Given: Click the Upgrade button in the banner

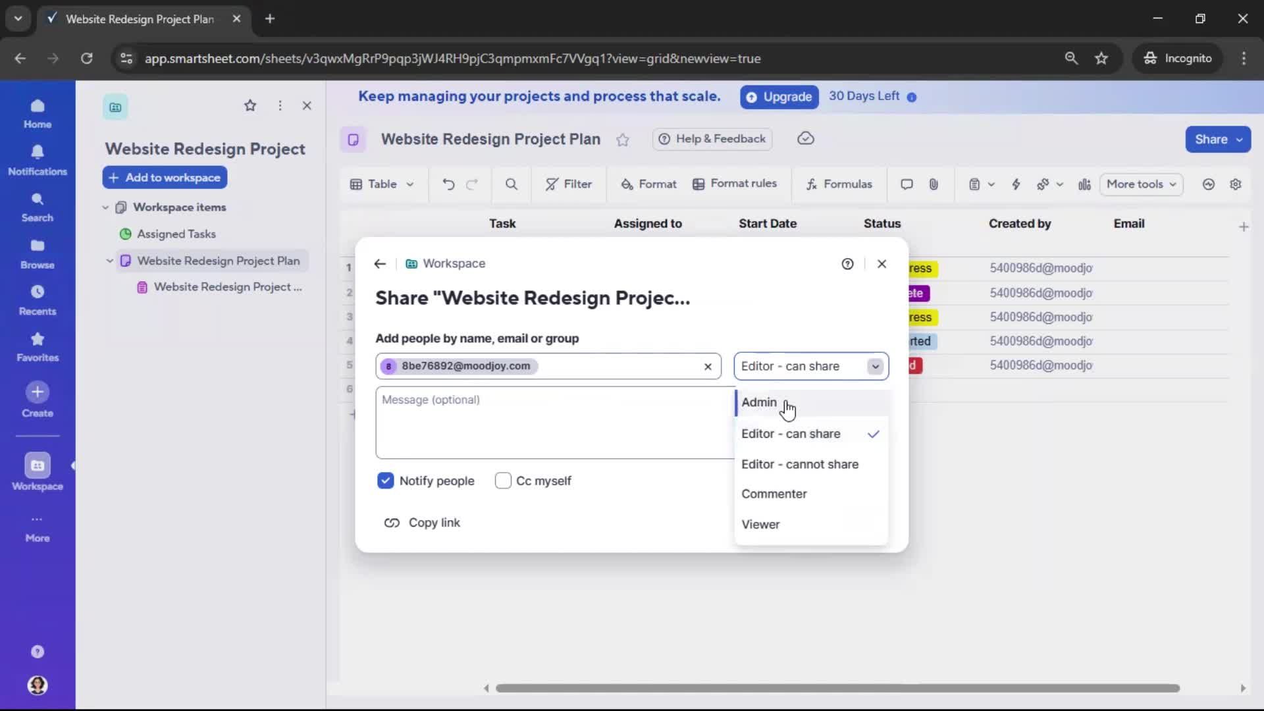Looking at the screenshot, I should coord(779,97).
